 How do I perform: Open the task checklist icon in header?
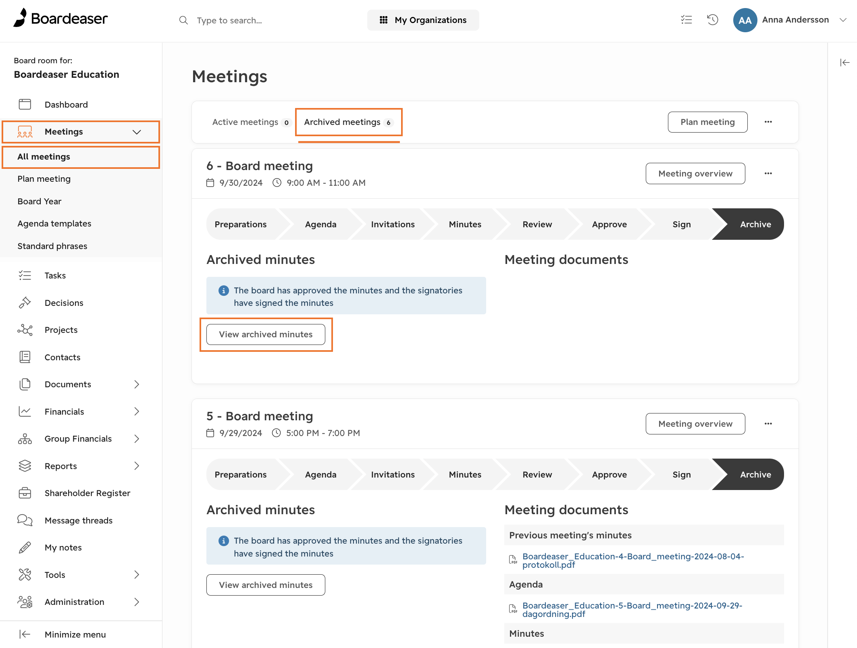click(x=686, y=20)
